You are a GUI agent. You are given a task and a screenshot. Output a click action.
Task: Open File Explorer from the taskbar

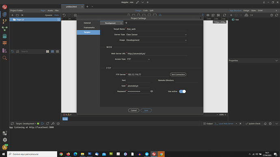tap(82, 154)
